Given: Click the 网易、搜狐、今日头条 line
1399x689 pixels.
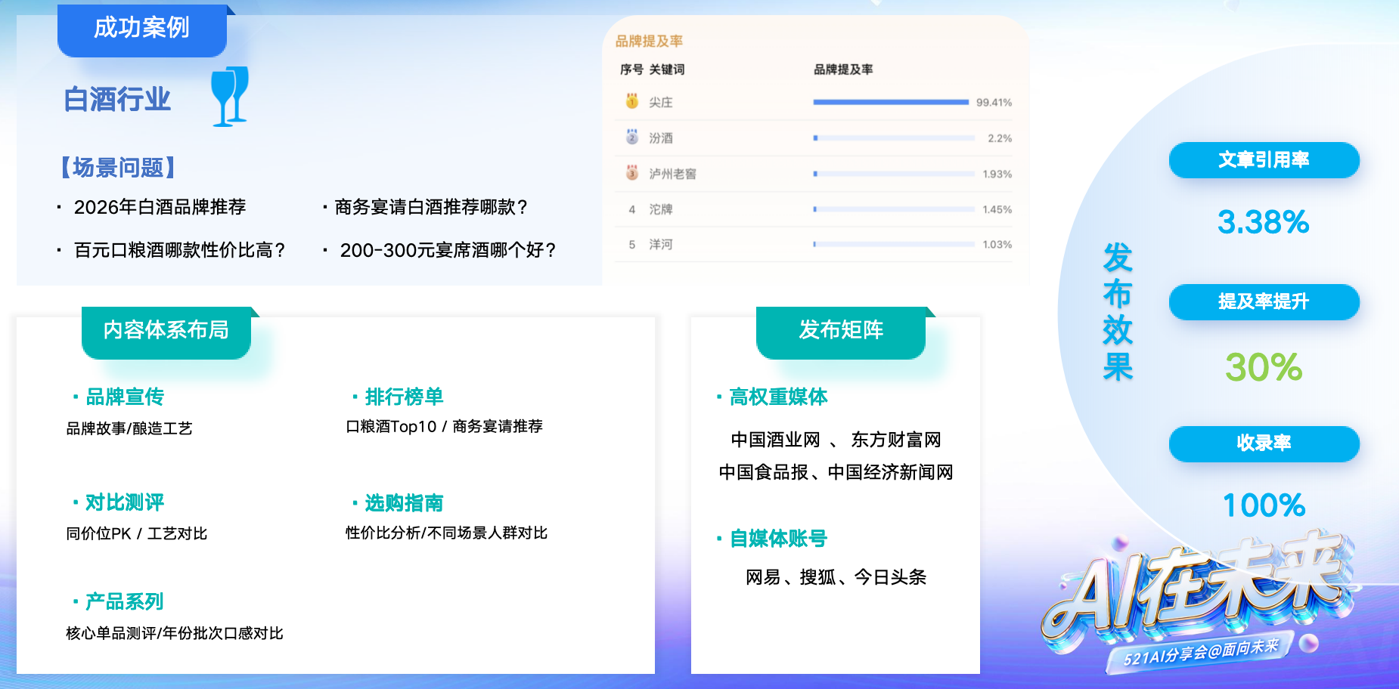Looking at the screenshot, I should [836, 577].
